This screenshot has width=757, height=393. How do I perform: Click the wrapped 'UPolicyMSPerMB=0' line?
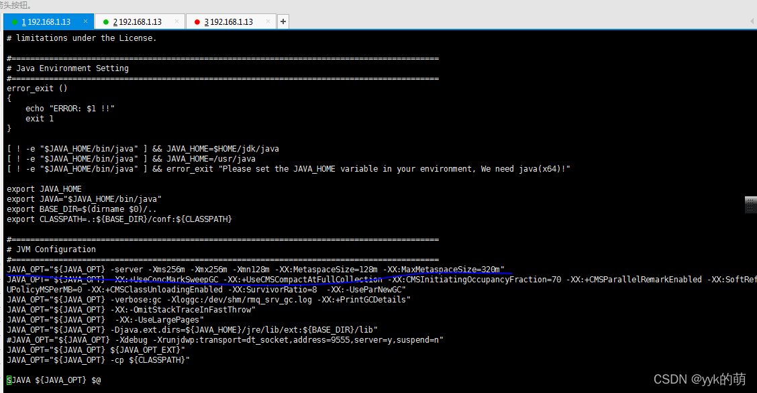coord(206,290)
